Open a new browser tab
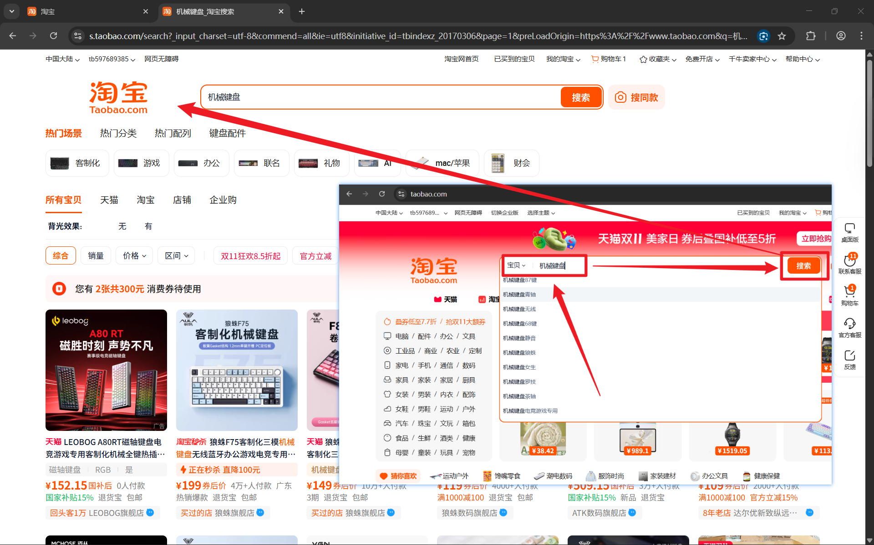The image size is (874, 545). click(x=302, y=11)
